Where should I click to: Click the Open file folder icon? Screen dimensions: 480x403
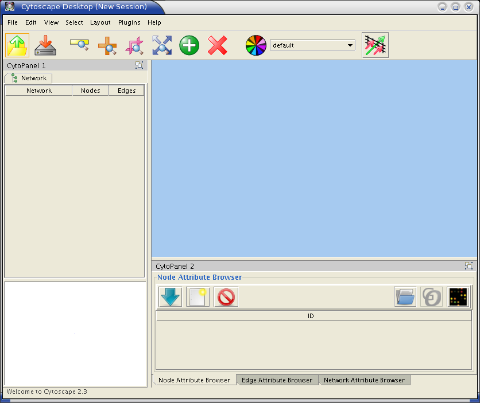click(17, 45)
